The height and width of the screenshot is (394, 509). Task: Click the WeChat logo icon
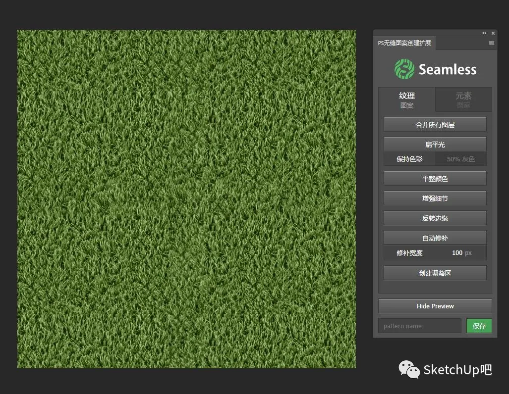click(x=409, y=370)
